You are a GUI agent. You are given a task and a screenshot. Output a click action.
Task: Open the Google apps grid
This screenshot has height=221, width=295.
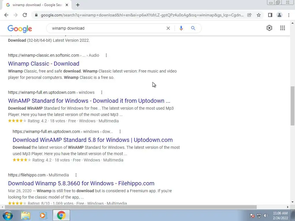283,28
